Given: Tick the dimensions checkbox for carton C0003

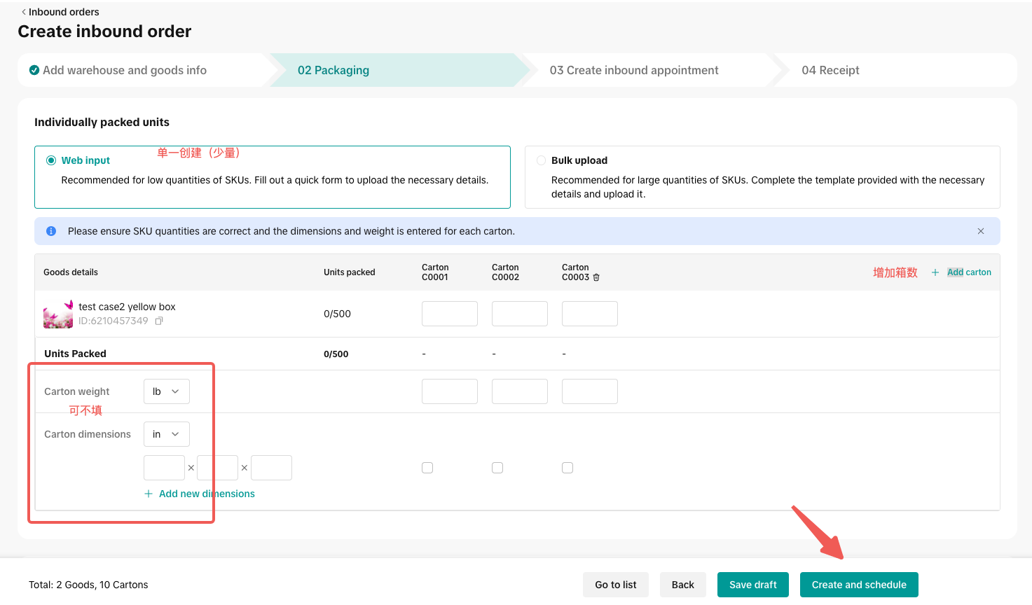Looking at the screenshot, I should point(567,468).
